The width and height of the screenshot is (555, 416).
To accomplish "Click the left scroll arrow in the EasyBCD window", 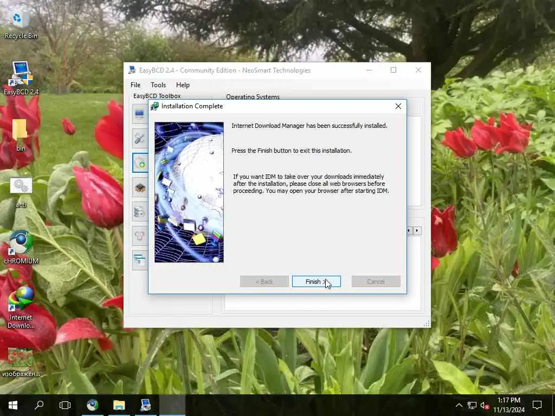I will click(409, 231).
